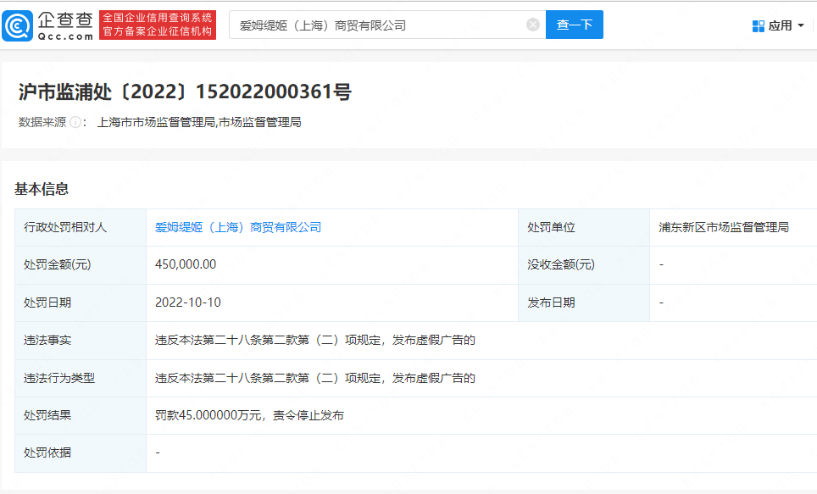This screenshot has width=817, height=494.
Task: Click the 行政处罚相对人 label cell
Action: [x=81, y=227]
